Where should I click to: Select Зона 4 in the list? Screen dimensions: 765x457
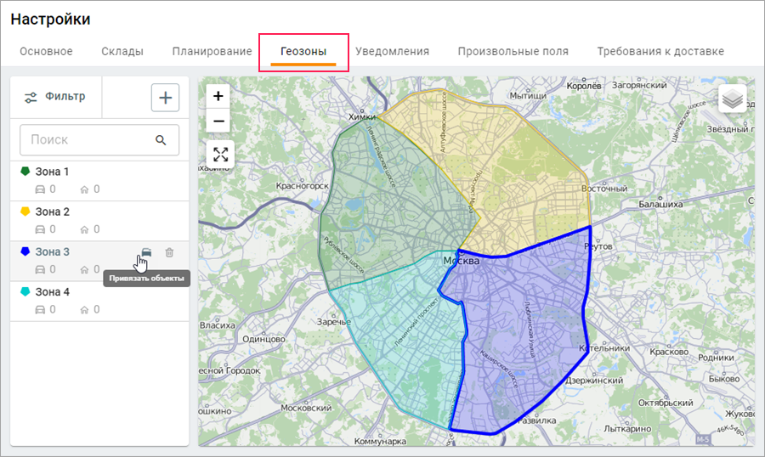tap(99, 301)
